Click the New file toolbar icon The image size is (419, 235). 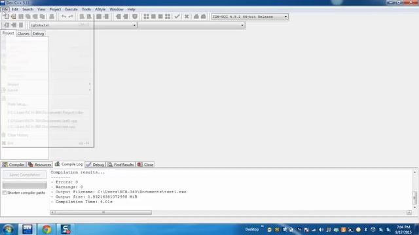point(6,16)
